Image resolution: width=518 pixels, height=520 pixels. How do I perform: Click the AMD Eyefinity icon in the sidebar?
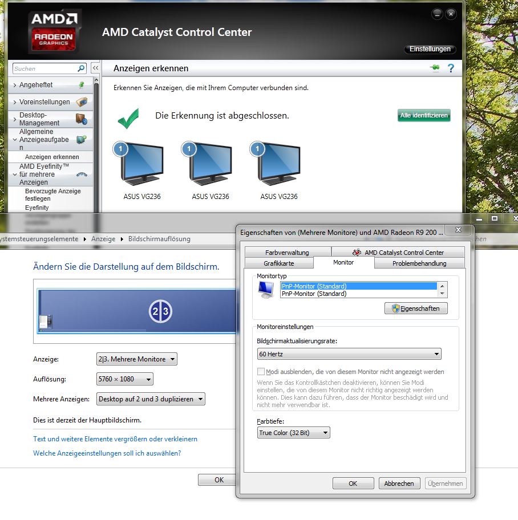pos(82,174)
